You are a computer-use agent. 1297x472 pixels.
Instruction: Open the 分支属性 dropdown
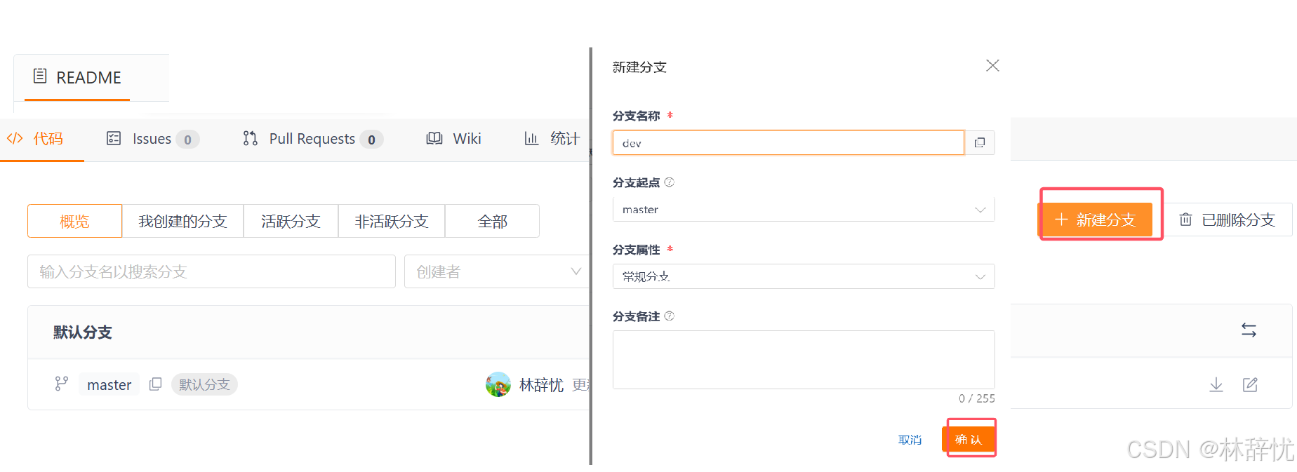[803, 277]
